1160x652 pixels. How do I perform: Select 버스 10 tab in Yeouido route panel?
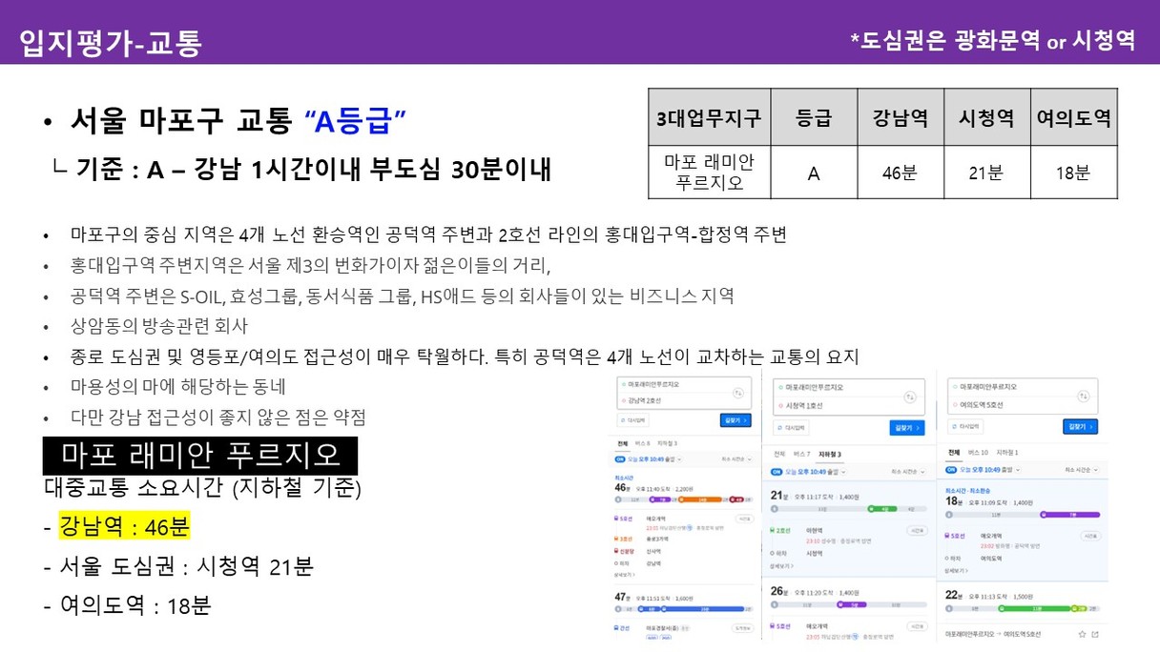point(978,451)
